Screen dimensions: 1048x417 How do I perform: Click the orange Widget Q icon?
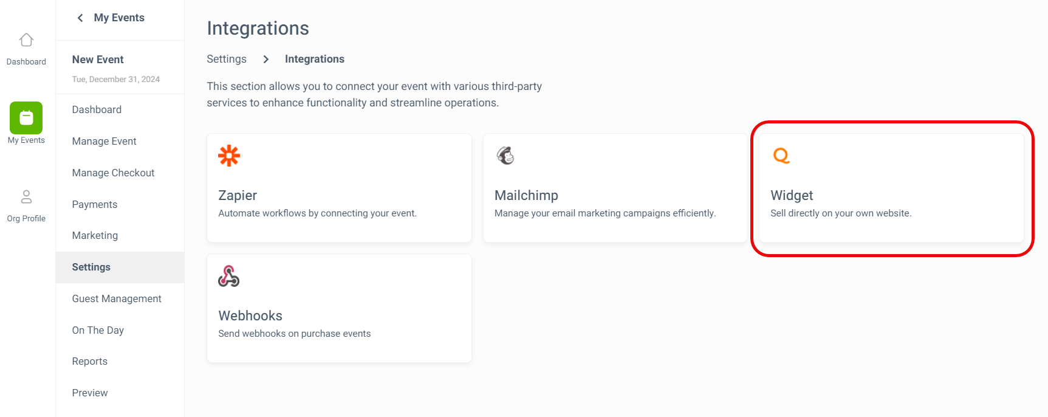coord(781,156)
